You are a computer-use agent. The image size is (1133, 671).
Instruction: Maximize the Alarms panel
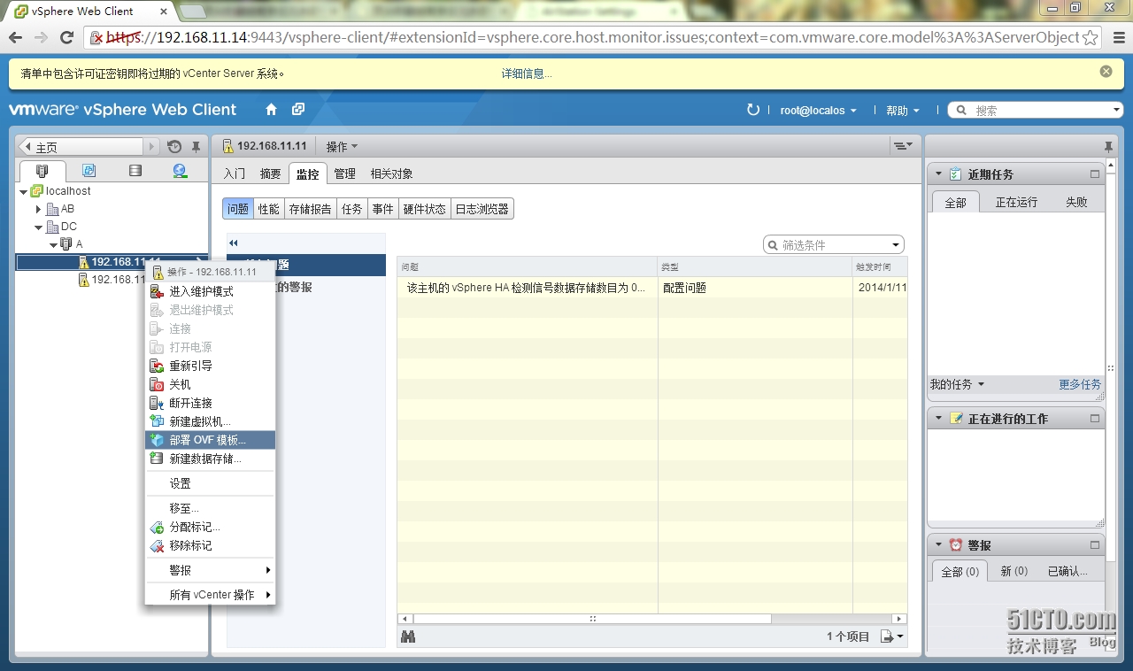pyautogui.click(x=1095, y=545)
